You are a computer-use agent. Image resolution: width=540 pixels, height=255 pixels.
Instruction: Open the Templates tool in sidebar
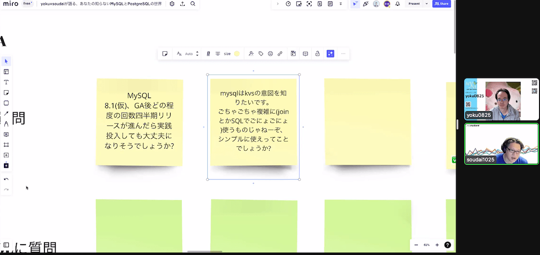pos(6,72)
